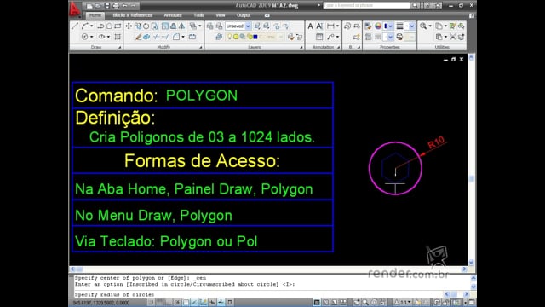Click the drawing horizontal scrollbar right arrow
The image size is (545, 307).
coord(464,269)
